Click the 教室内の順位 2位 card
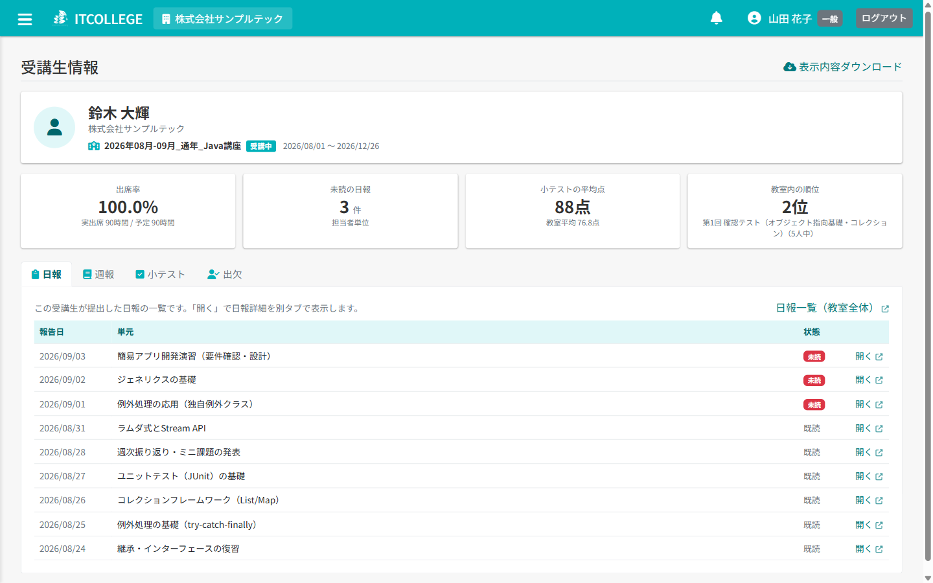933x583 pixels. tap(795, 211)
